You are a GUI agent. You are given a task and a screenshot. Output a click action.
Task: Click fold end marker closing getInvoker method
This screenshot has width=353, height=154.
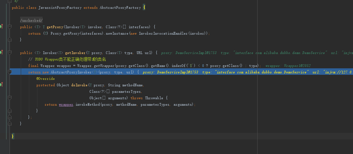[10, 123]
